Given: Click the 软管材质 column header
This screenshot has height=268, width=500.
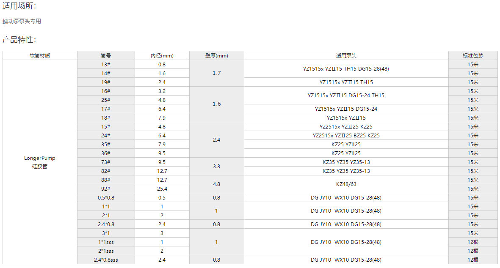Looking at the screenshot, I should (40, 56).
